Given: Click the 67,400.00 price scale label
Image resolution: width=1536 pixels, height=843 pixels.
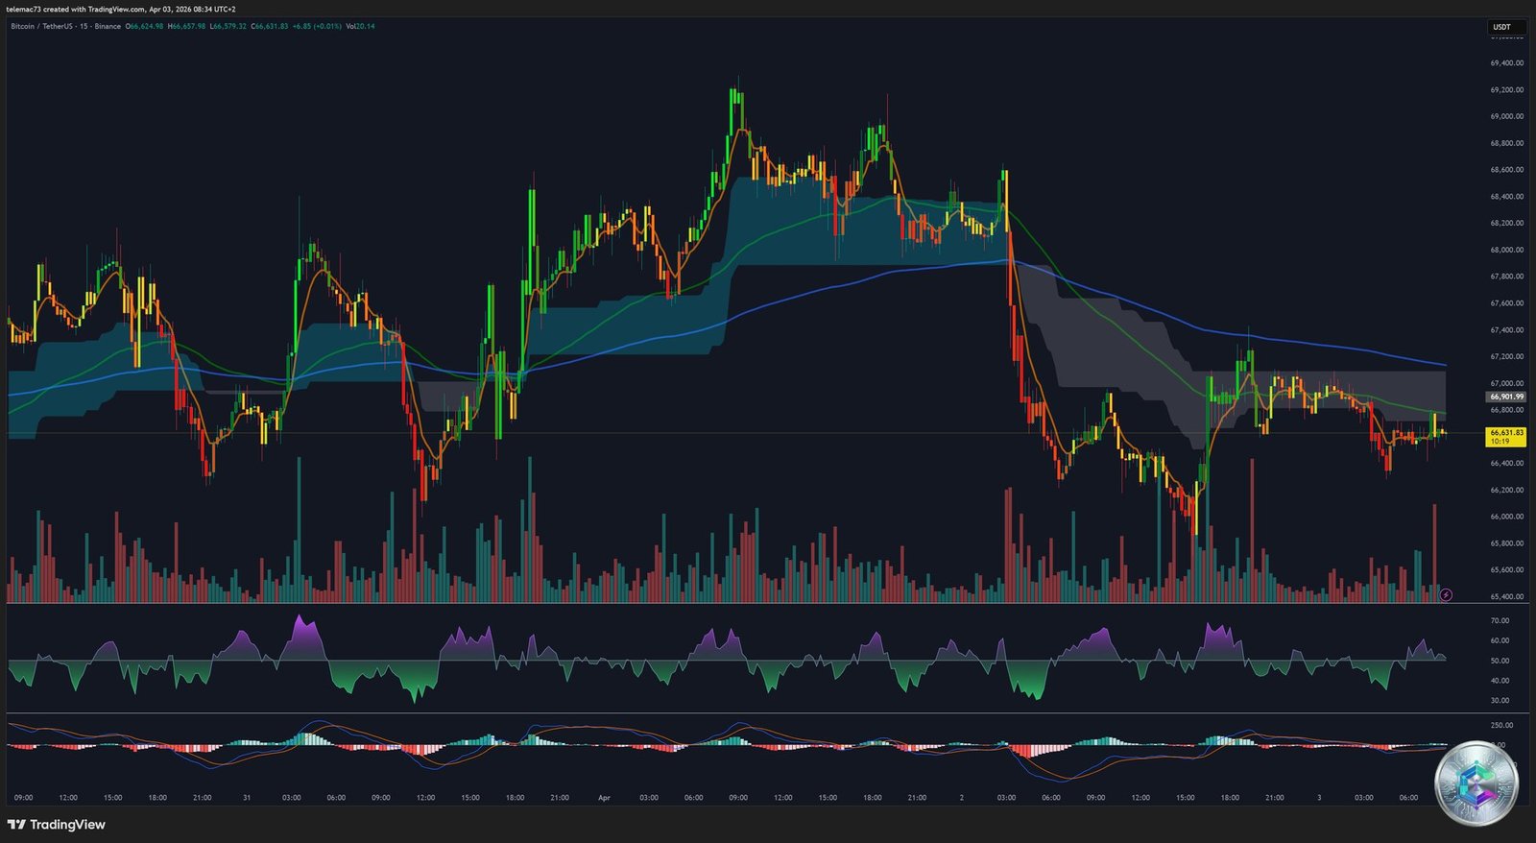Looking at the screenshot, I should point(1506,329).
